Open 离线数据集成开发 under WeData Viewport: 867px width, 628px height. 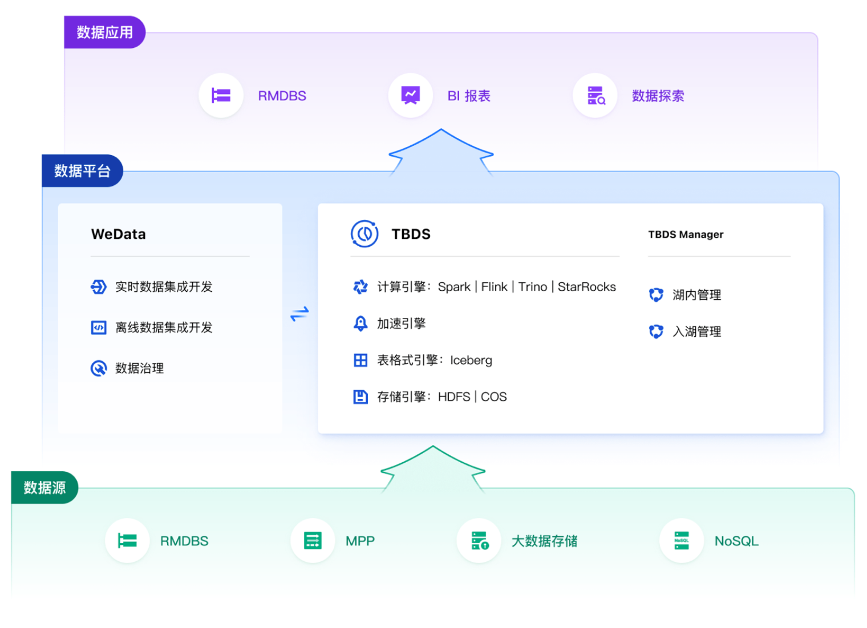[x=164, y=328]
